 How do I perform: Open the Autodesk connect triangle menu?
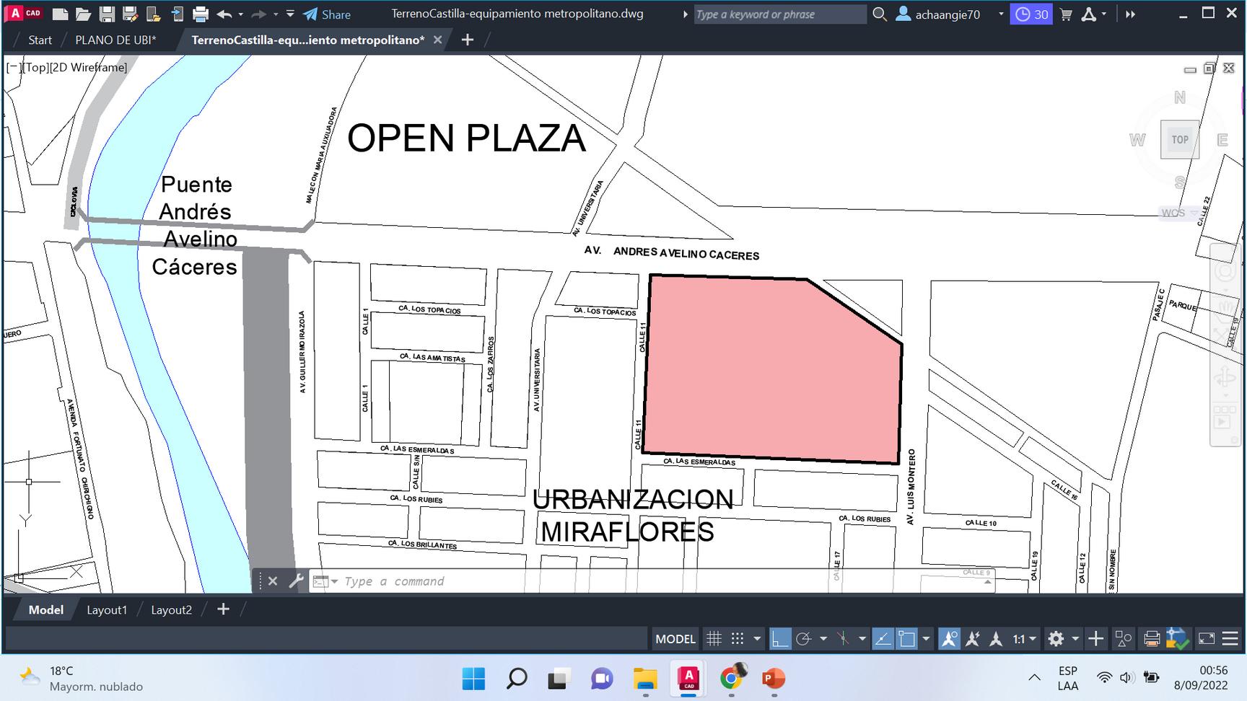[1093, 14]
